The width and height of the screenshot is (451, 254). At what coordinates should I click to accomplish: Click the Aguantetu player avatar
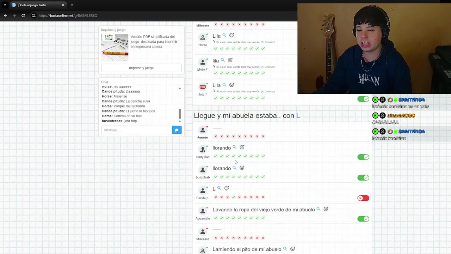[203, 211]
